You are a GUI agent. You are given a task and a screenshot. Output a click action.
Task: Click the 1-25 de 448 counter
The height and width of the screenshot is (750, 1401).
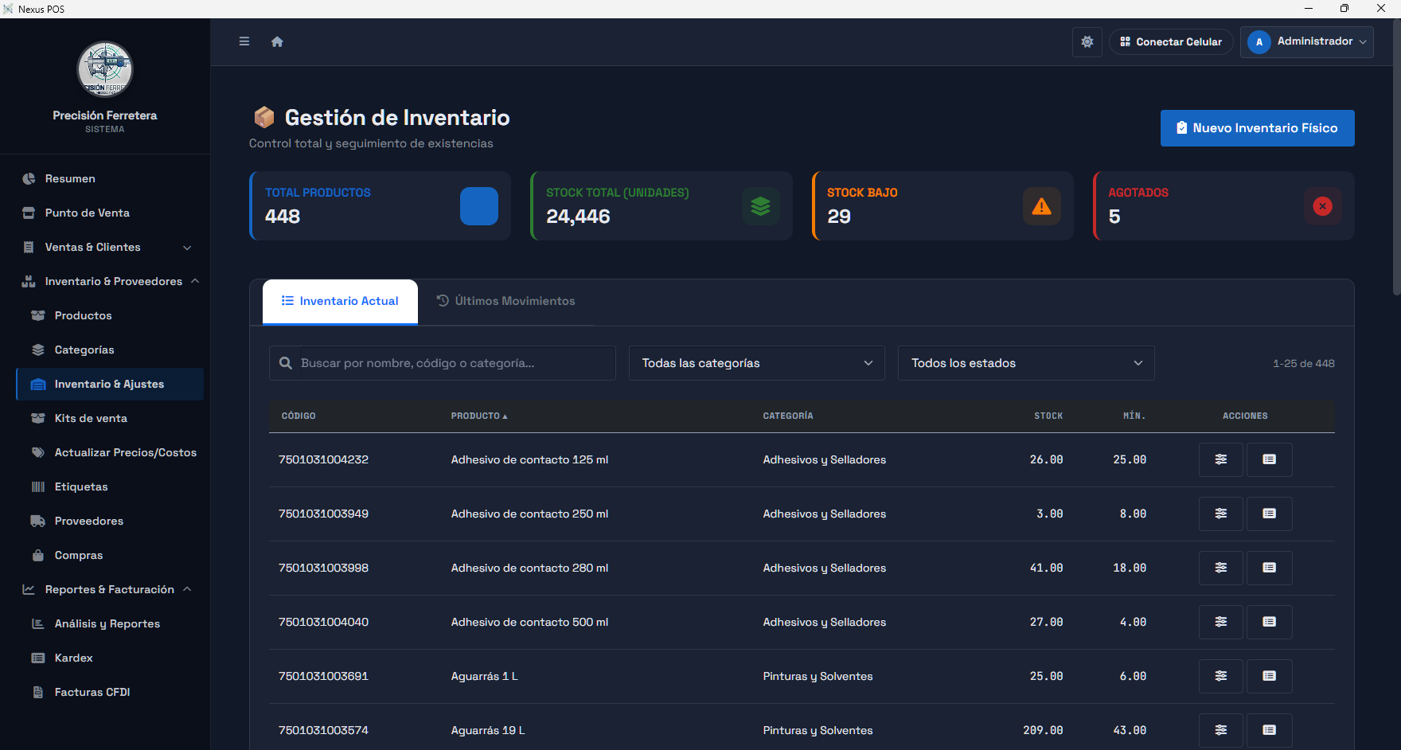pyautogui.click(x=1304, y=363)
